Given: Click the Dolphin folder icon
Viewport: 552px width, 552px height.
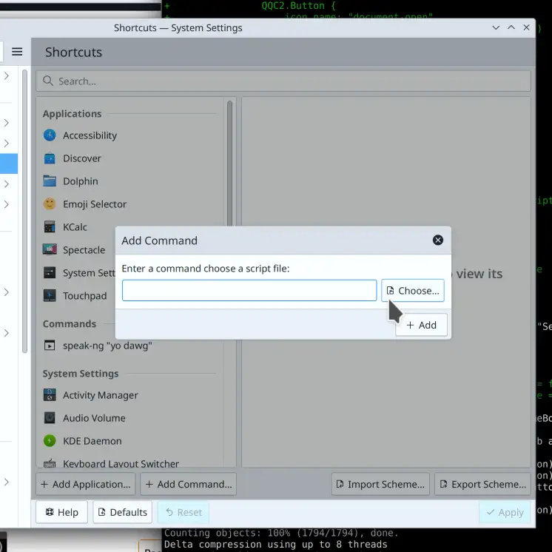Looking at the screenshot, I should coord(50,181).
